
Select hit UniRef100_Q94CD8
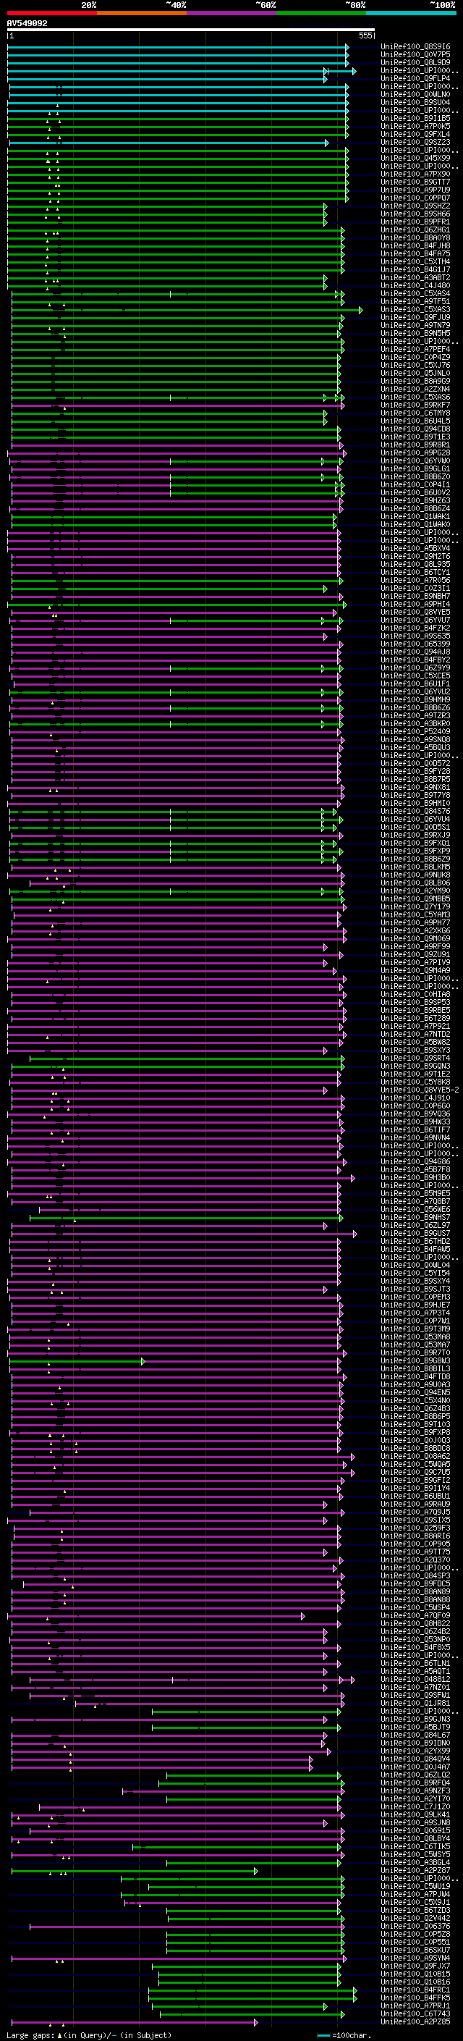click(415, 429)
